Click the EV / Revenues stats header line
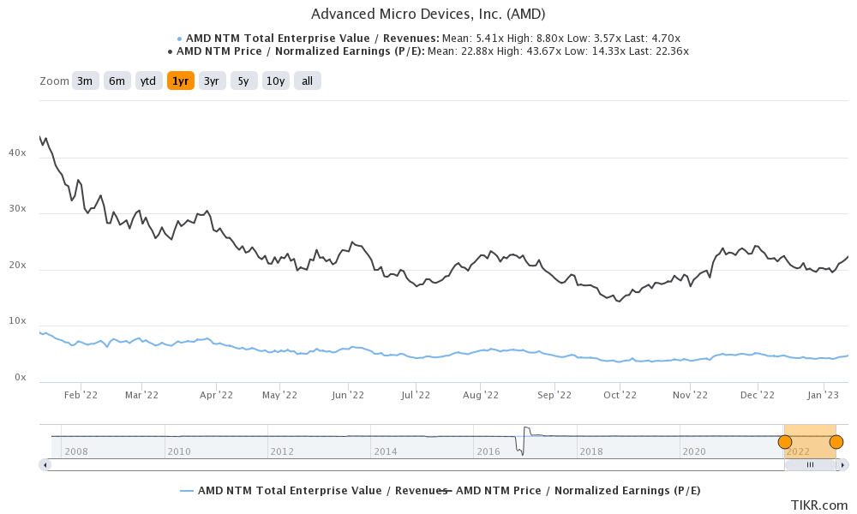Screen dimensions: 857x514 (428, 39)
